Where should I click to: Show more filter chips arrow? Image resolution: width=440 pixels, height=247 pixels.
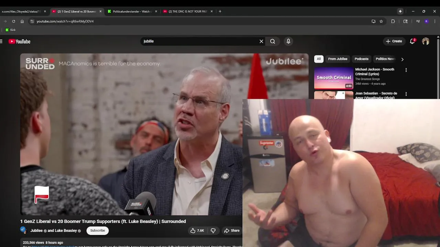point(402,59)
